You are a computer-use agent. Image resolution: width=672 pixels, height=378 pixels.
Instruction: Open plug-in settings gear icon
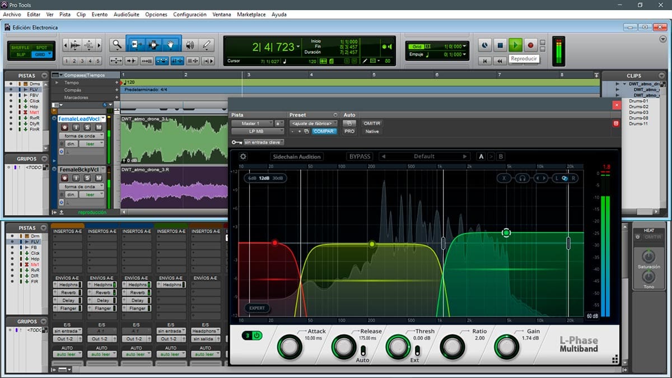[243, 157]
